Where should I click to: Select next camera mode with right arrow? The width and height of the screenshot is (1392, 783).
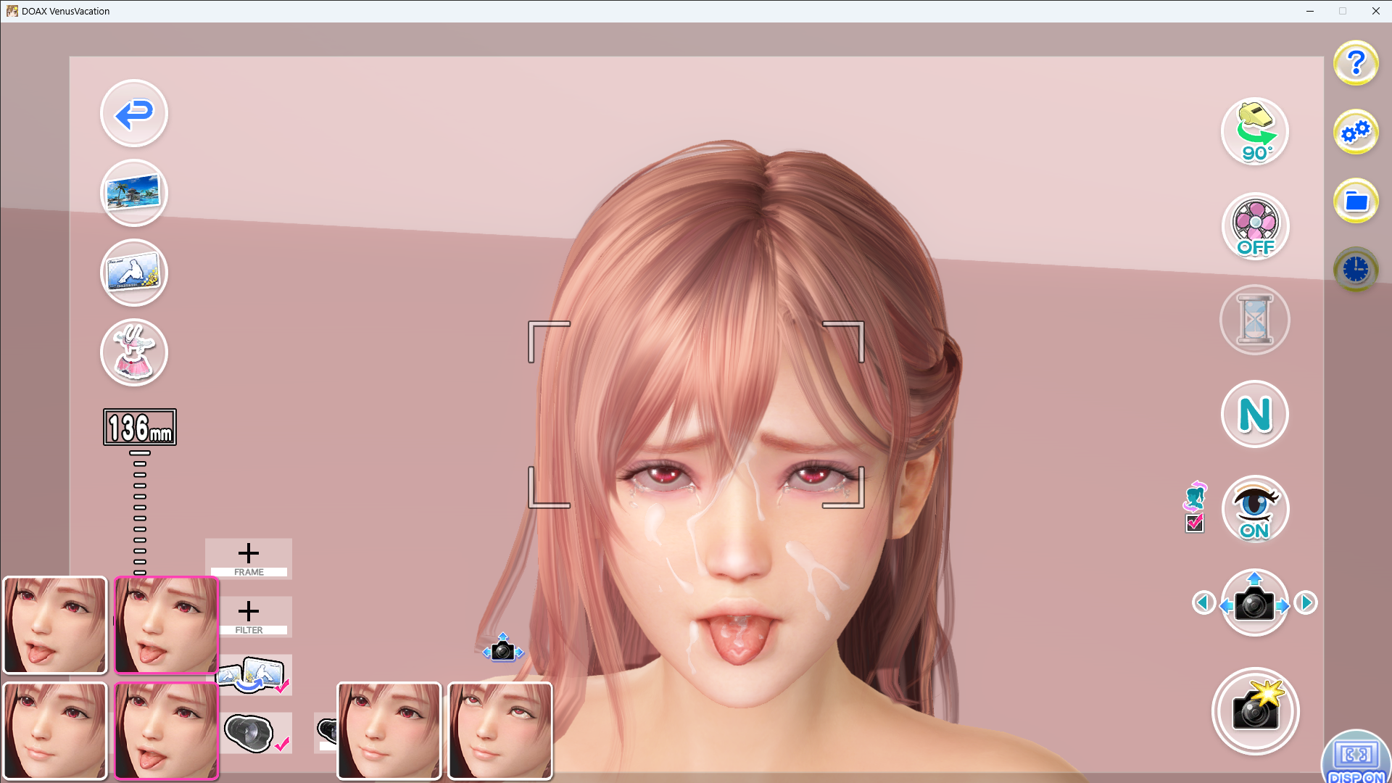[1306, 602]
